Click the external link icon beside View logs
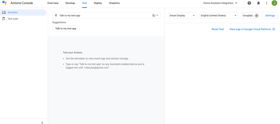This screenshot has height=124, width=280. pyautogui.click(x=274, y=29)
